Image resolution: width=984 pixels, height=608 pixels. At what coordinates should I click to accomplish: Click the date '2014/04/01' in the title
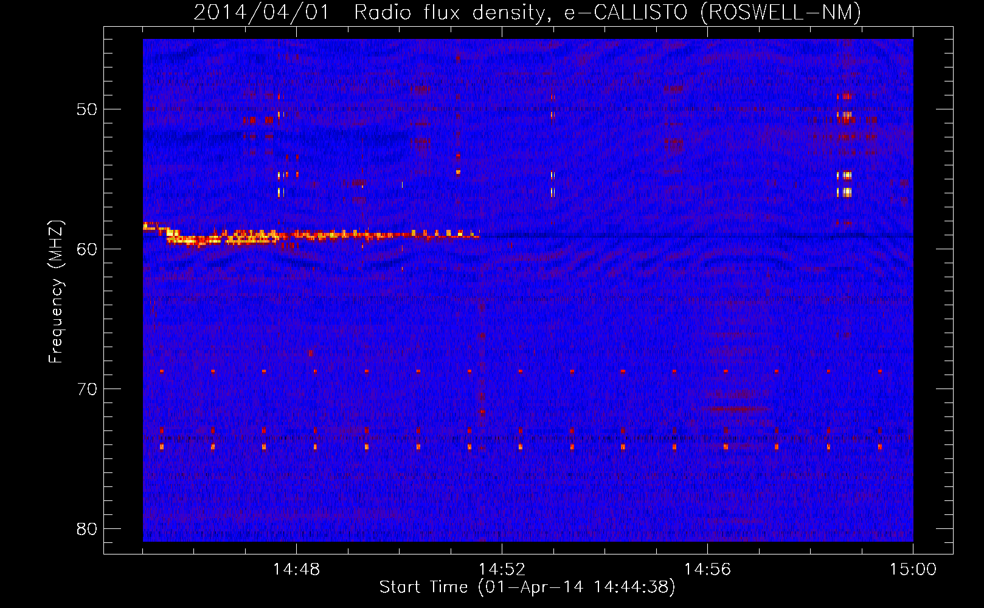(x=262, y=12)
